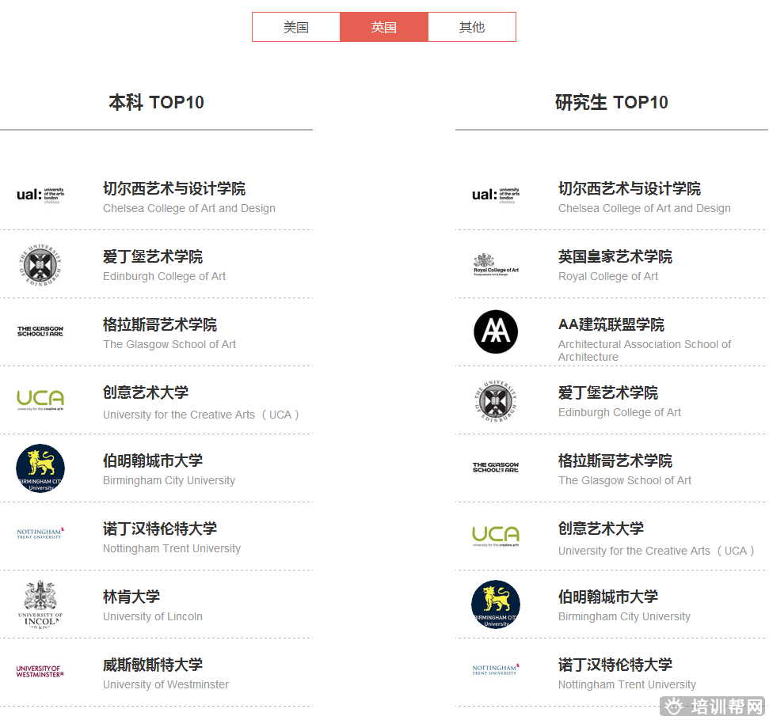Click Glasgow School of Art logo in 本科 list

click(40, 332)
